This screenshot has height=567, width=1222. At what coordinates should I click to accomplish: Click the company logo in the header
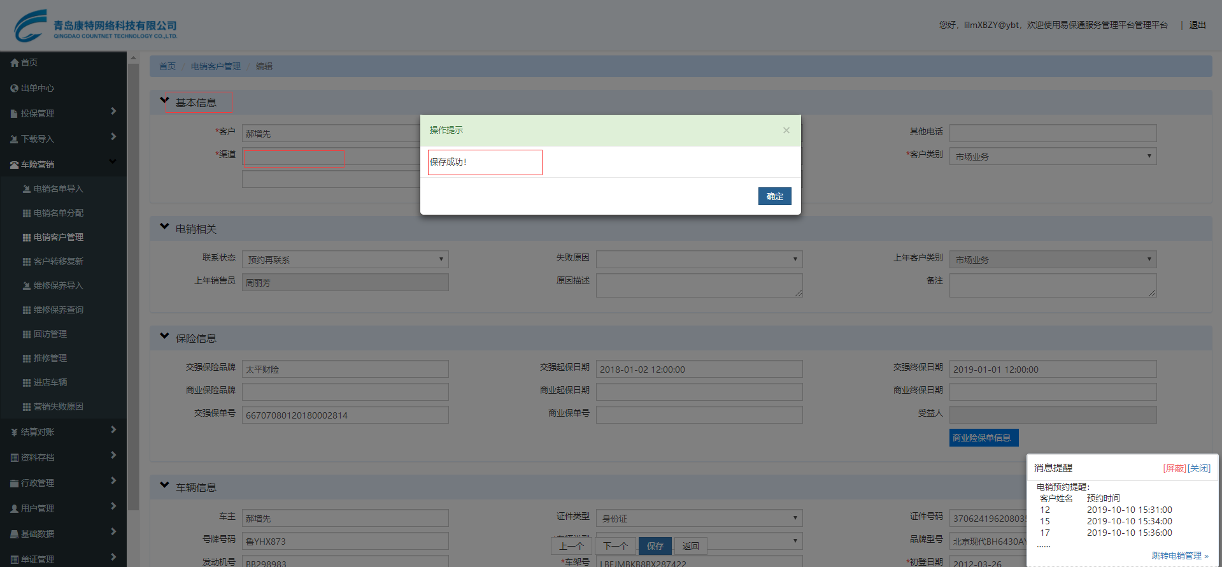96,25
